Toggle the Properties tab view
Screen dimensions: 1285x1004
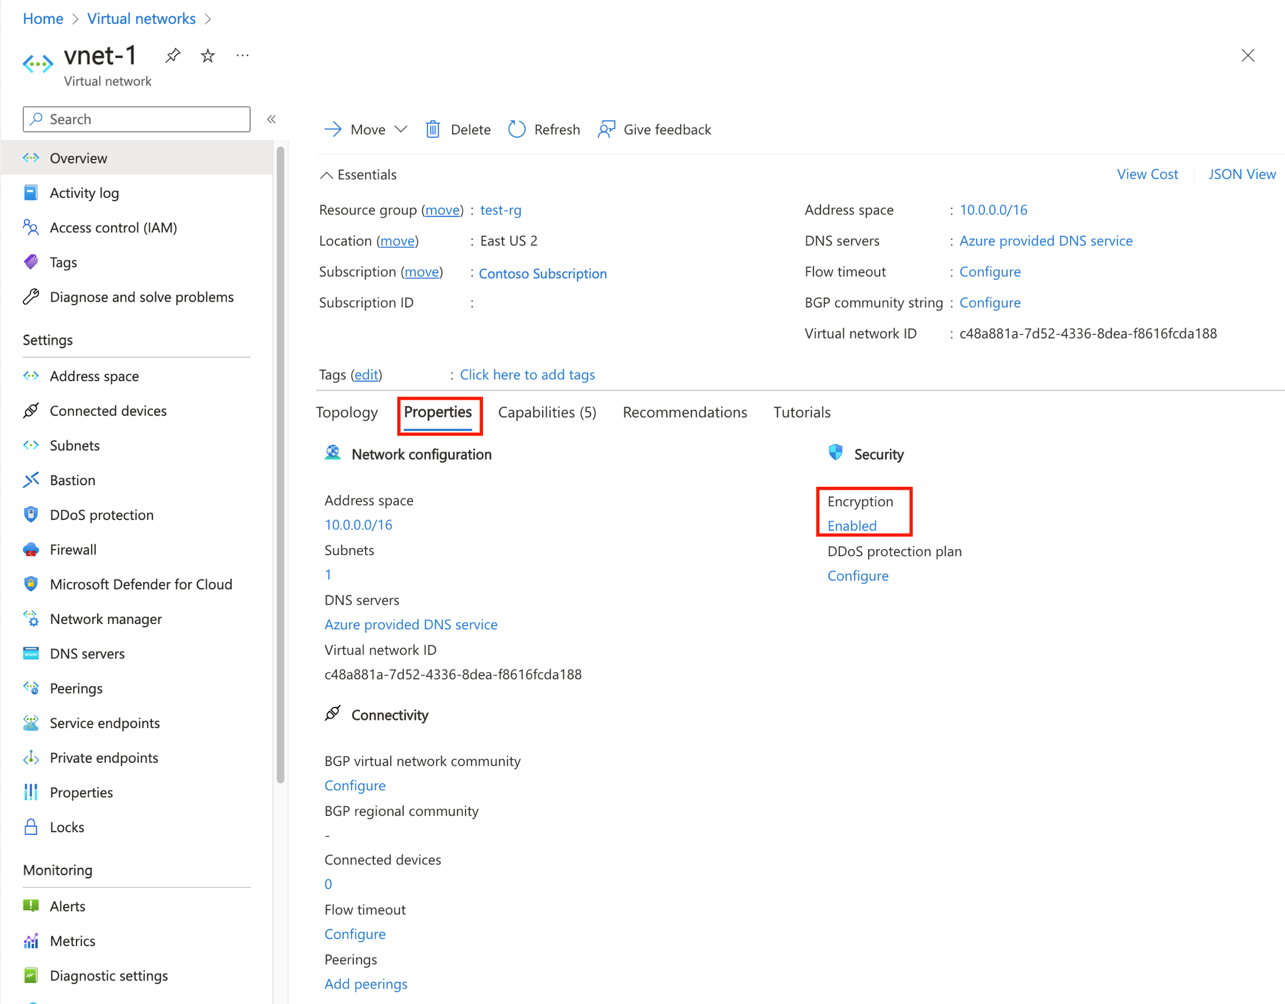tap(438, 412)
